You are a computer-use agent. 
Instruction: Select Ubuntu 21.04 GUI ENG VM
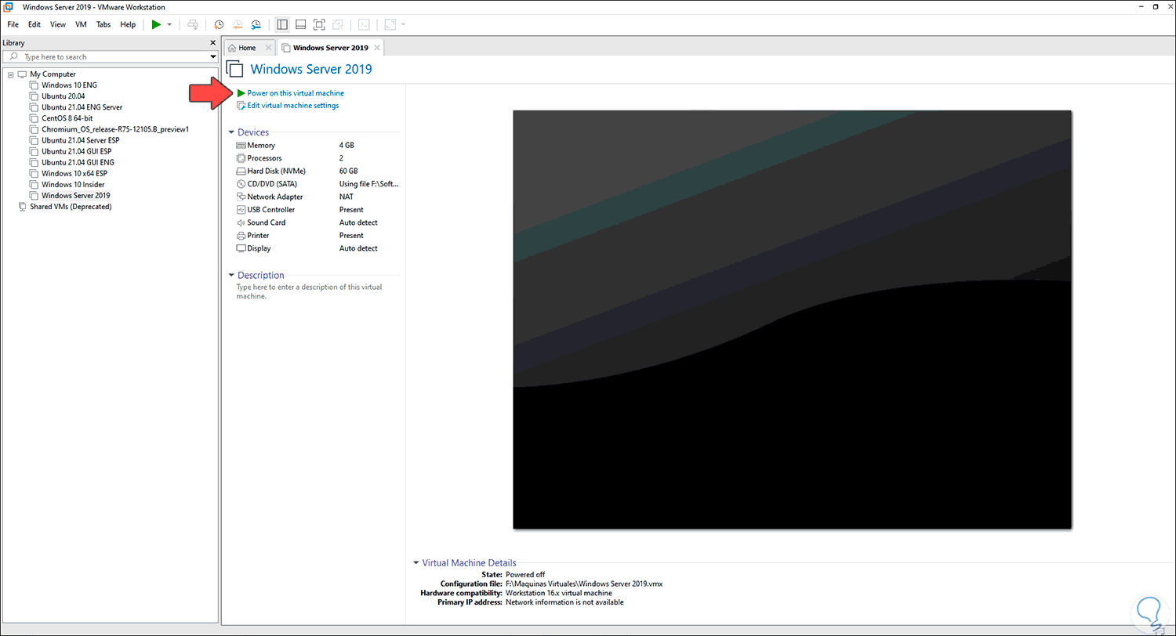point(78,162)
